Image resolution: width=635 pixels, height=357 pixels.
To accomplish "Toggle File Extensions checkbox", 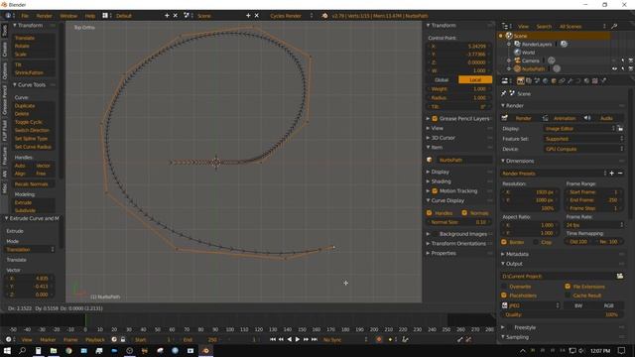I will click(568, 287).
